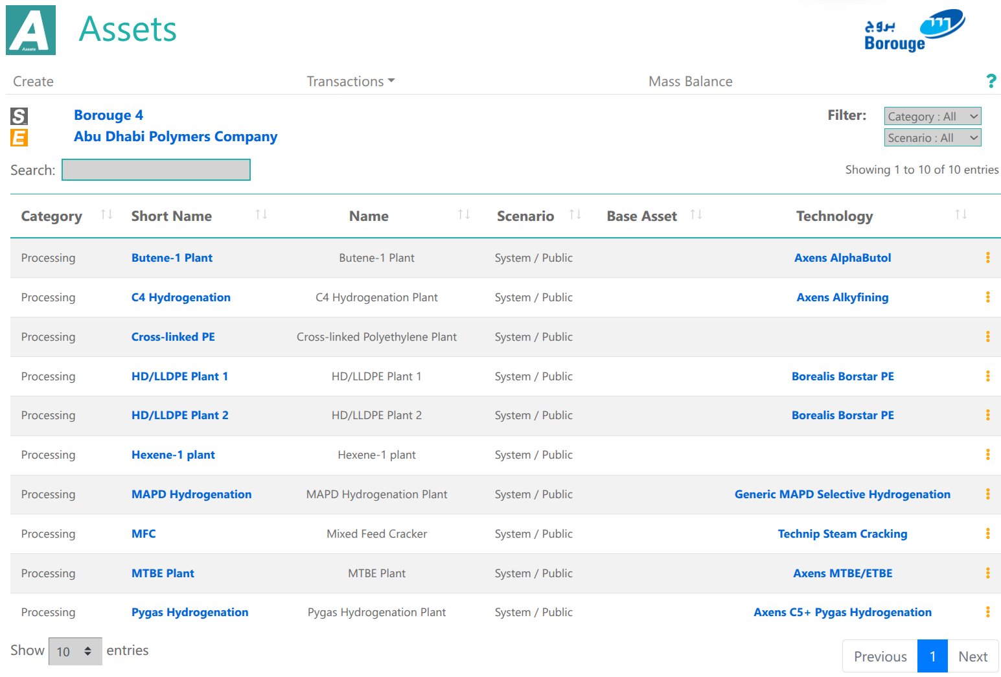Screen dimensions: 1001x677
Task: Open actions menu for Cross-linked PE row
Action: point(987,337)
